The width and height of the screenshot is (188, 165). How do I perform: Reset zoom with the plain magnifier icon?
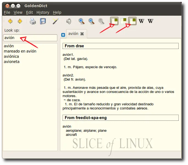tap(101, 21)
